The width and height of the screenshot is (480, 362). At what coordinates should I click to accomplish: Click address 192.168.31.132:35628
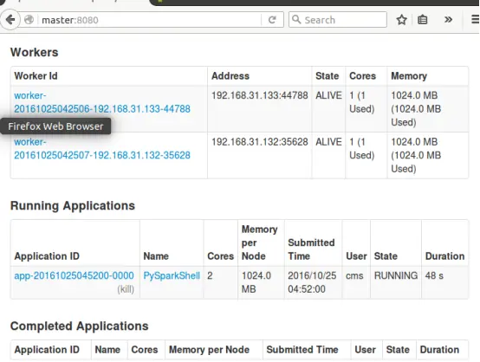coord(260,142)
